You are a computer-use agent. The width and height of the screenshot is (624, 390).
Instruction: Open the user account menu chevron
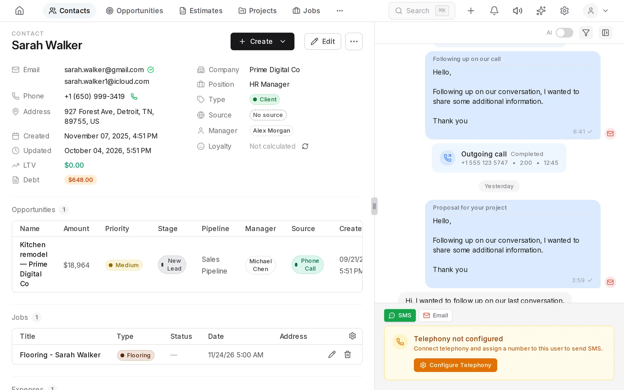coord(605,11)
